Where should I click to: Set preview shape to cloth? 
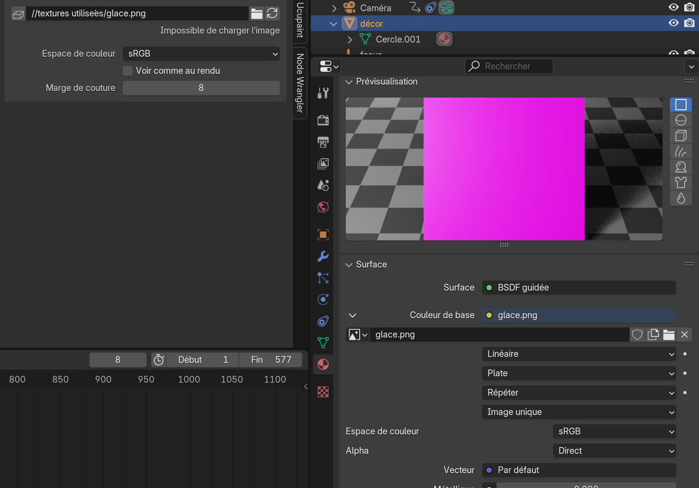point(680,183)
